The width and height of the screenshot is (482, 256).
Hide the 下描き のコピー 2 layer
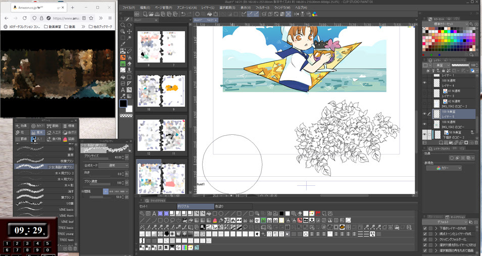tap(425, 135)
